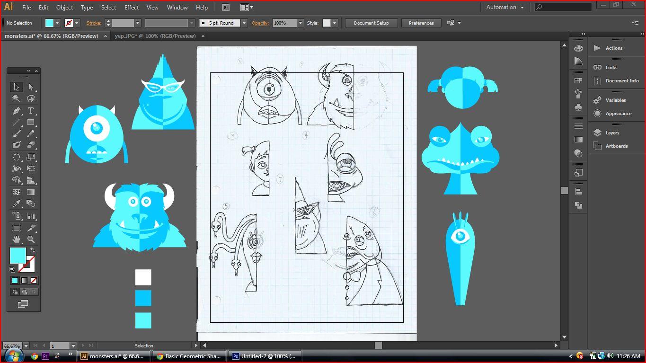Open the Opacity dropdown
The width and height of the screenshot is (646, 363).
pyautogui.click(x=301, y=23)
